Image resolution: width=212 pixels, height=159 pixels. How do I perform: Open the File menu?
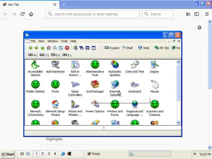point(33,41)
